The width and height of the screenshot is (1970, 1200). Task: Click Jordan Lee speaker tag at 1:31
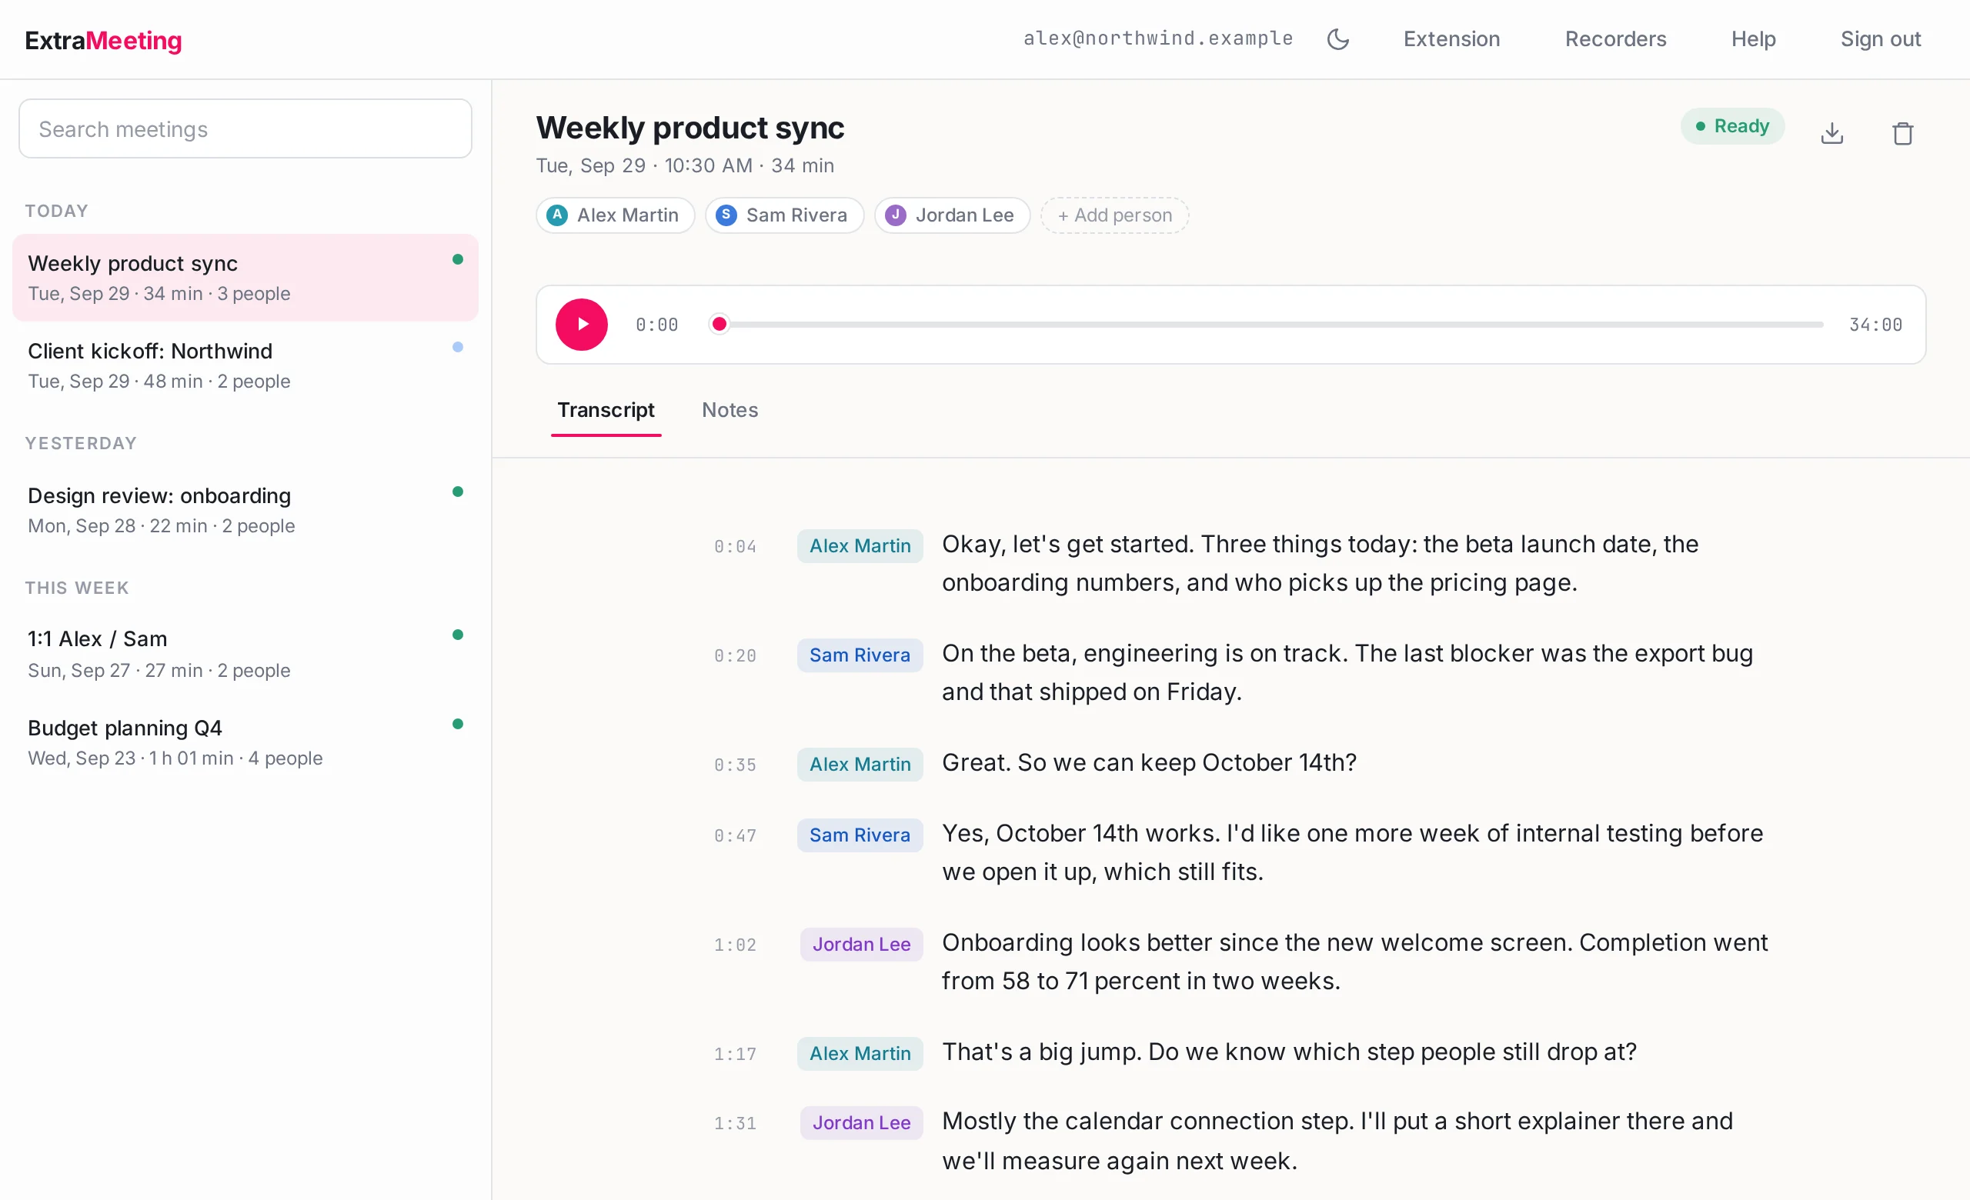point(861,1122)
